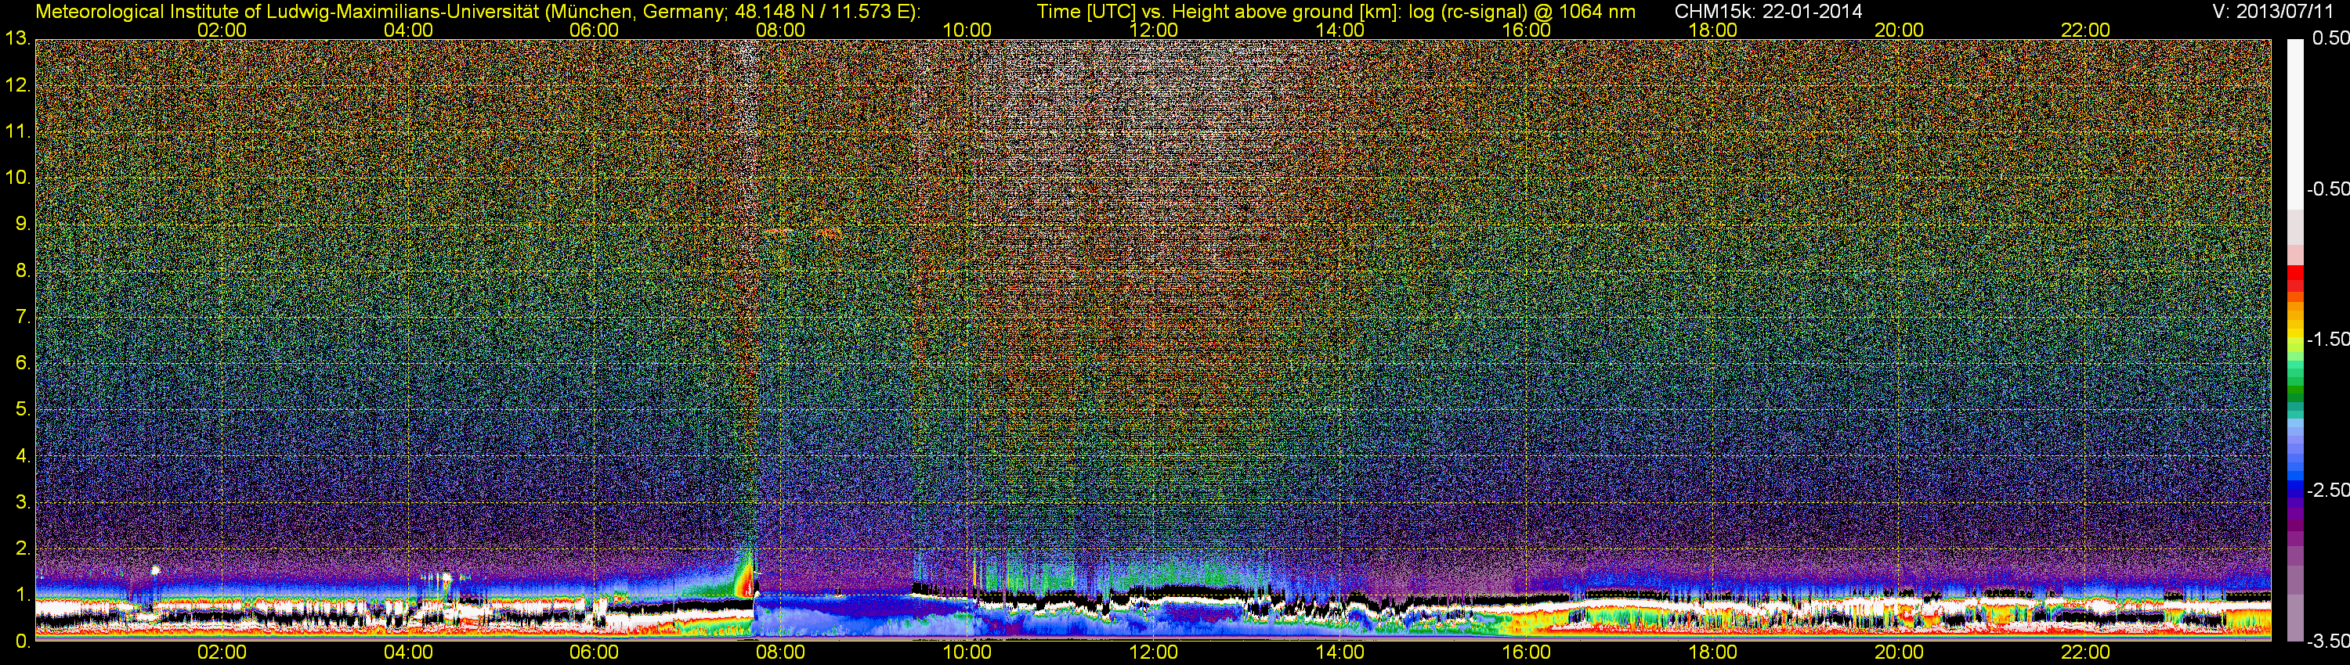
Task: Click the 9 km height axis label
Action: (x=22, y=224)
